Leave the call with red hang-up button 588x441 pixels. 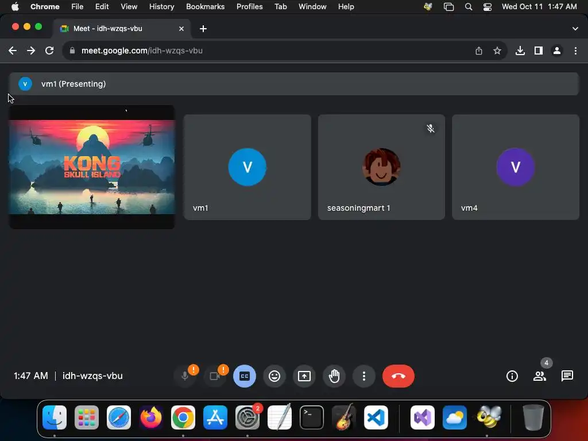tap(399, 376)
